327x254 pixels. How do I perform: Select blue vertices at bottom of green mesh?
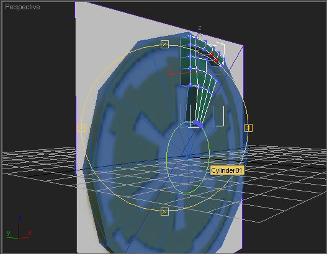(x=197, y=124)
